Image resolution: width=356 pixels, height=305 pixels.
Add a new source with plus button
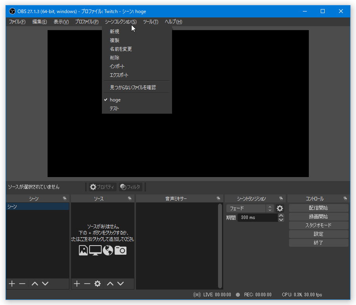coord(77,284)
